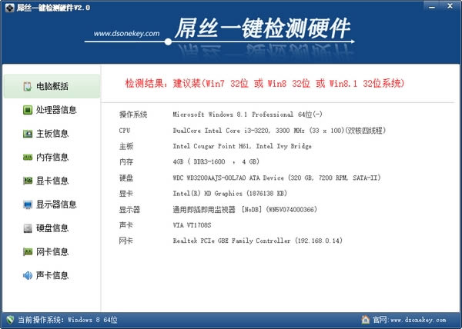Click the 硬盘 row label

(x=126, y=178)
